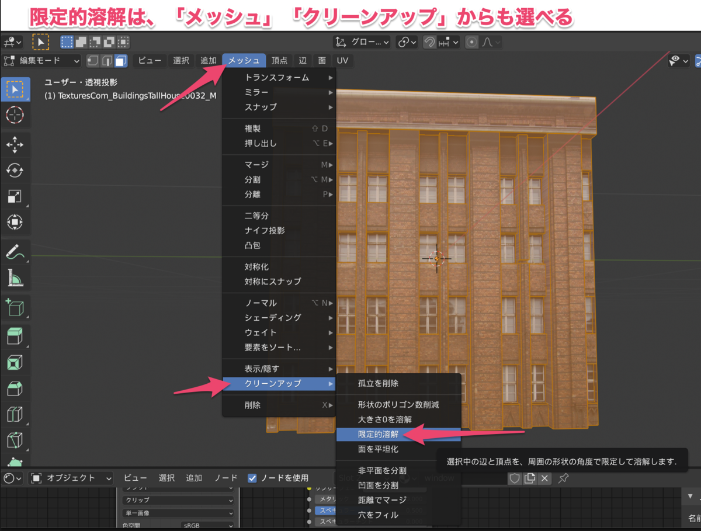Image resolution: width=701 pixels, height=531 pixels.
Task: Select the Rotate tool in toolbar
Action: coord(16,169)
